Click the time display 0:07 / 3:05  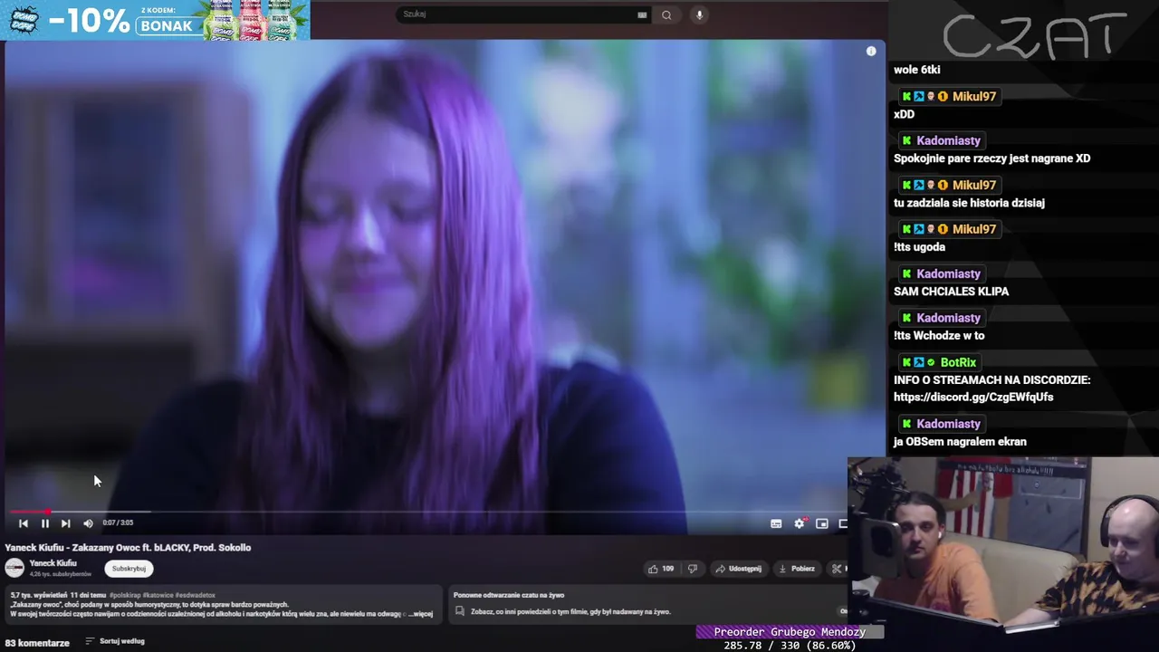click(x=118, y=523)
